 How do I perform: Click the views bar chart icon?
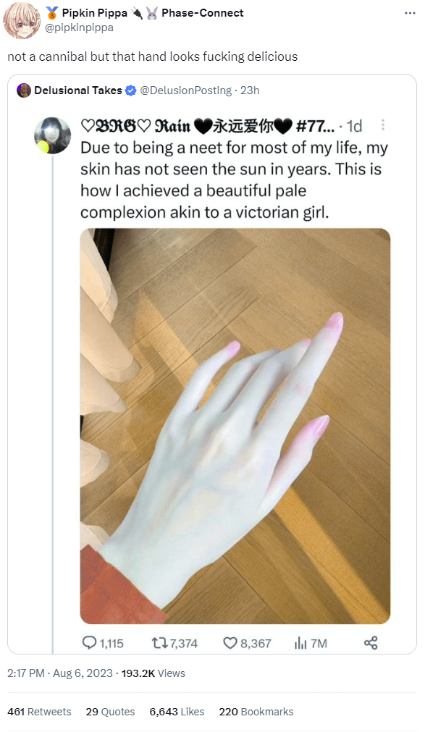click(300, 643)
